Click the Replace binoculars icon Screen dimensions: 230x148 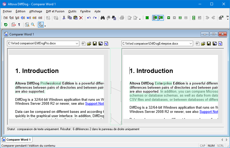(x=114, y=18)
